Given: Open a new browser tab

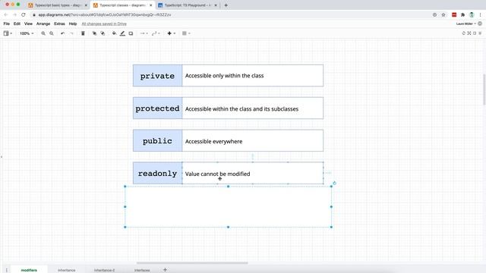Looking at the screenshot, I should tap(226, 5).
